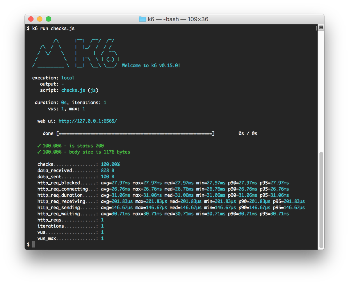The height and width of the screenshot is (285, 349).
Task: Click 'med=31.06ms' in http_req_duration row
Action: coord(179,195)
